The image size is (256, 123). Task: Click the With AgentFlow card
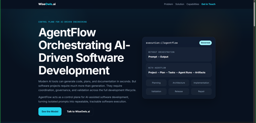[x=179, y=70]
